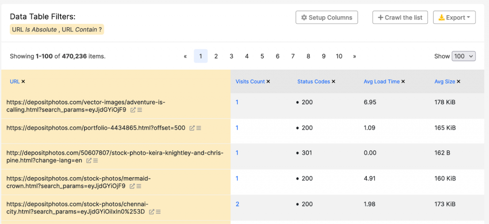This screenshot has height=224, width=489.
Task: Go to the previous page arrow
Action: tap(185, 56)
